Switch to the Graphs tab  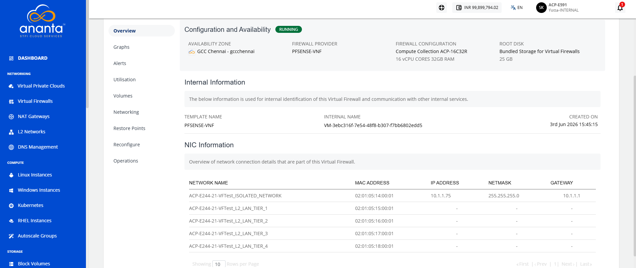coord(121,47)
